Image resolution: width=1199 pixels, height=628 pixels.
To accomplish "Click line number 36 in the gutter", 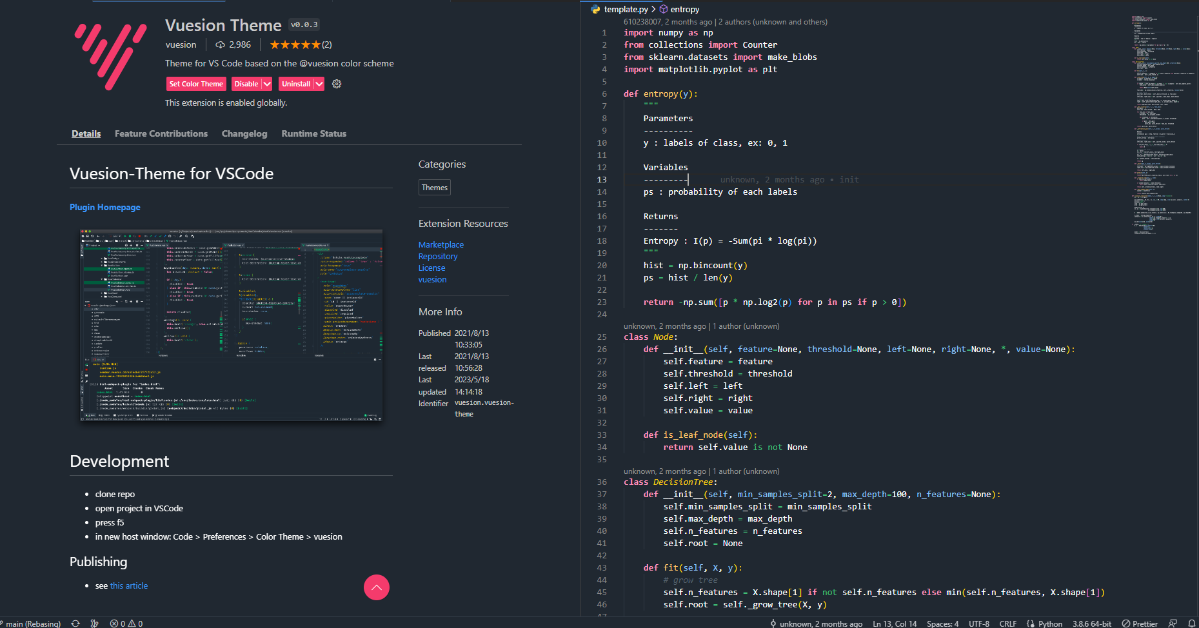I will [x=602, y=482].
